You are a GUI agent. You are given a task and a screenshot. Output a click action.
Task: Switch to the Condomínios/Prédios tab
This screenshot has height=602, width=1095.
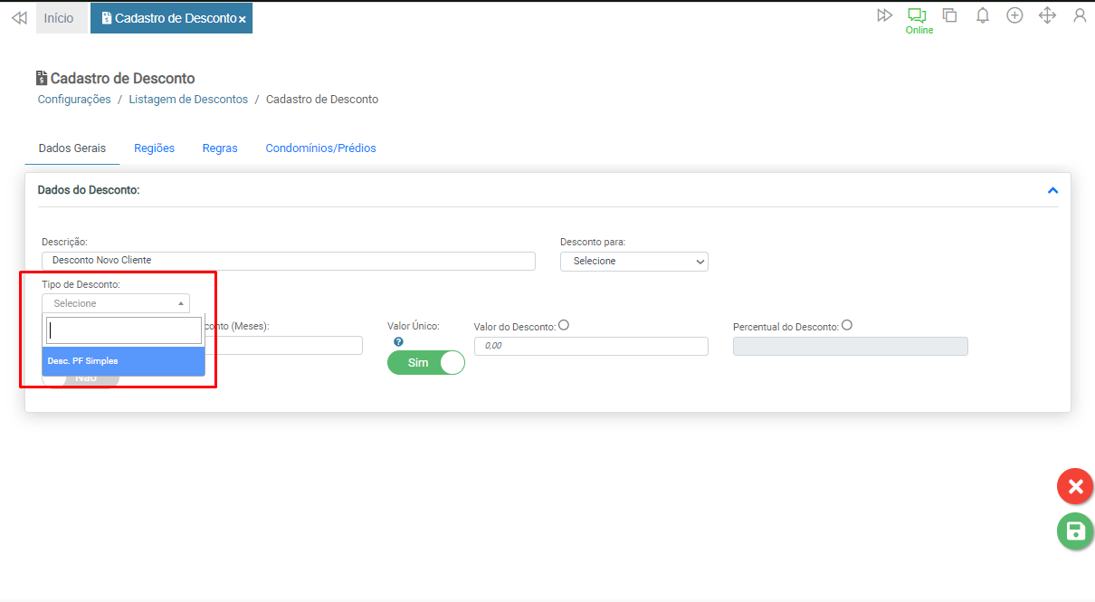(320, 148)
